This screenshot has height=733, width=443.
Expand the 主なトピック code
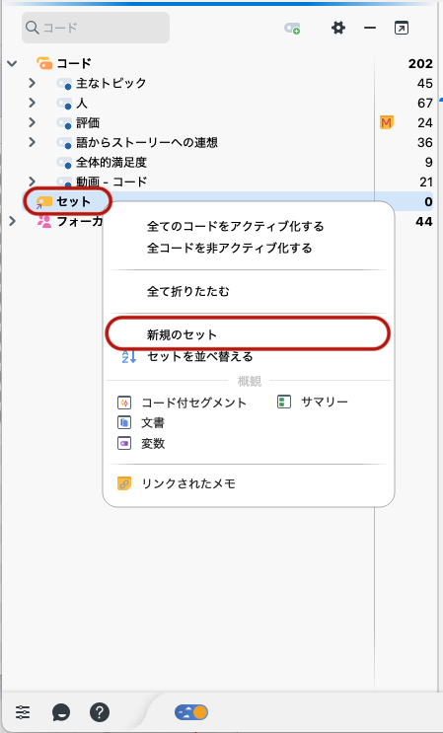click(32, 83)
